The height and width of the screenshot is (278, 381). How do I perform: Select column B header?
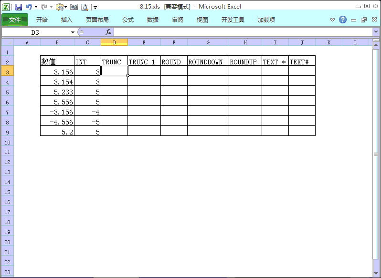click(x=57, y=42)
